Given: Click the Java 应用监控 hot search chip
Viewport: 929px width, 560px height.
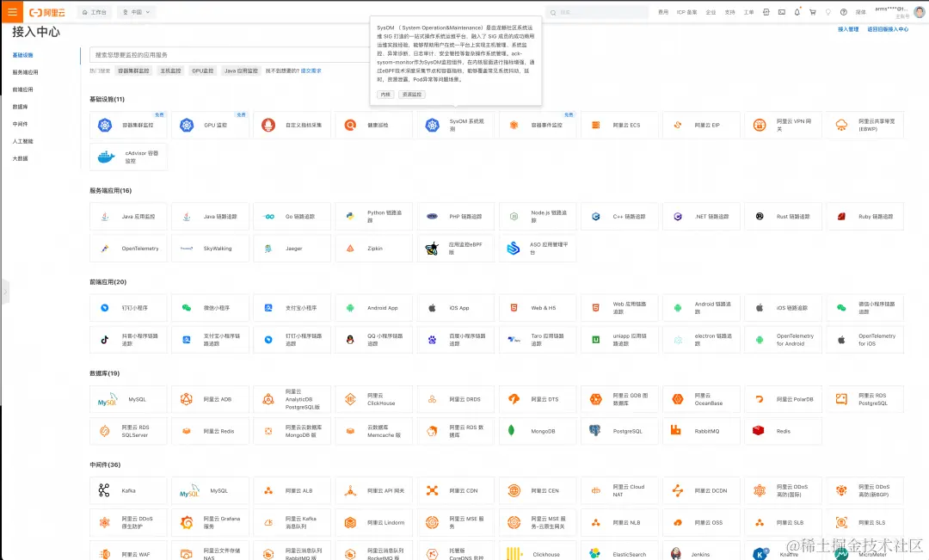Looking at the screenshot, I should [x=241, y=71].
